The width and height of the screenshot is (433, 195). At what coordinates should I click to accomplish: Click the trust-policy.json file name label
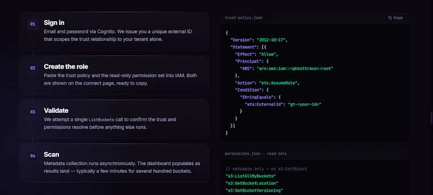point(244,18)
